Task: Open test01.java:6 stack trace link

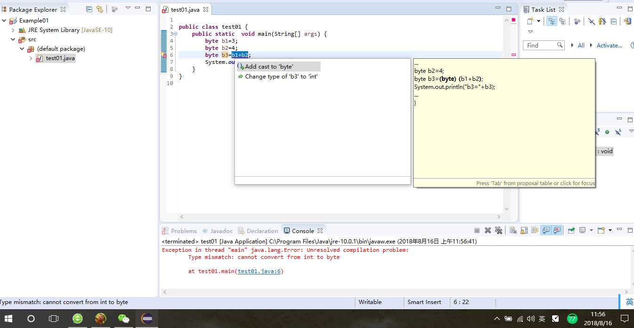Action: (259, 271)
